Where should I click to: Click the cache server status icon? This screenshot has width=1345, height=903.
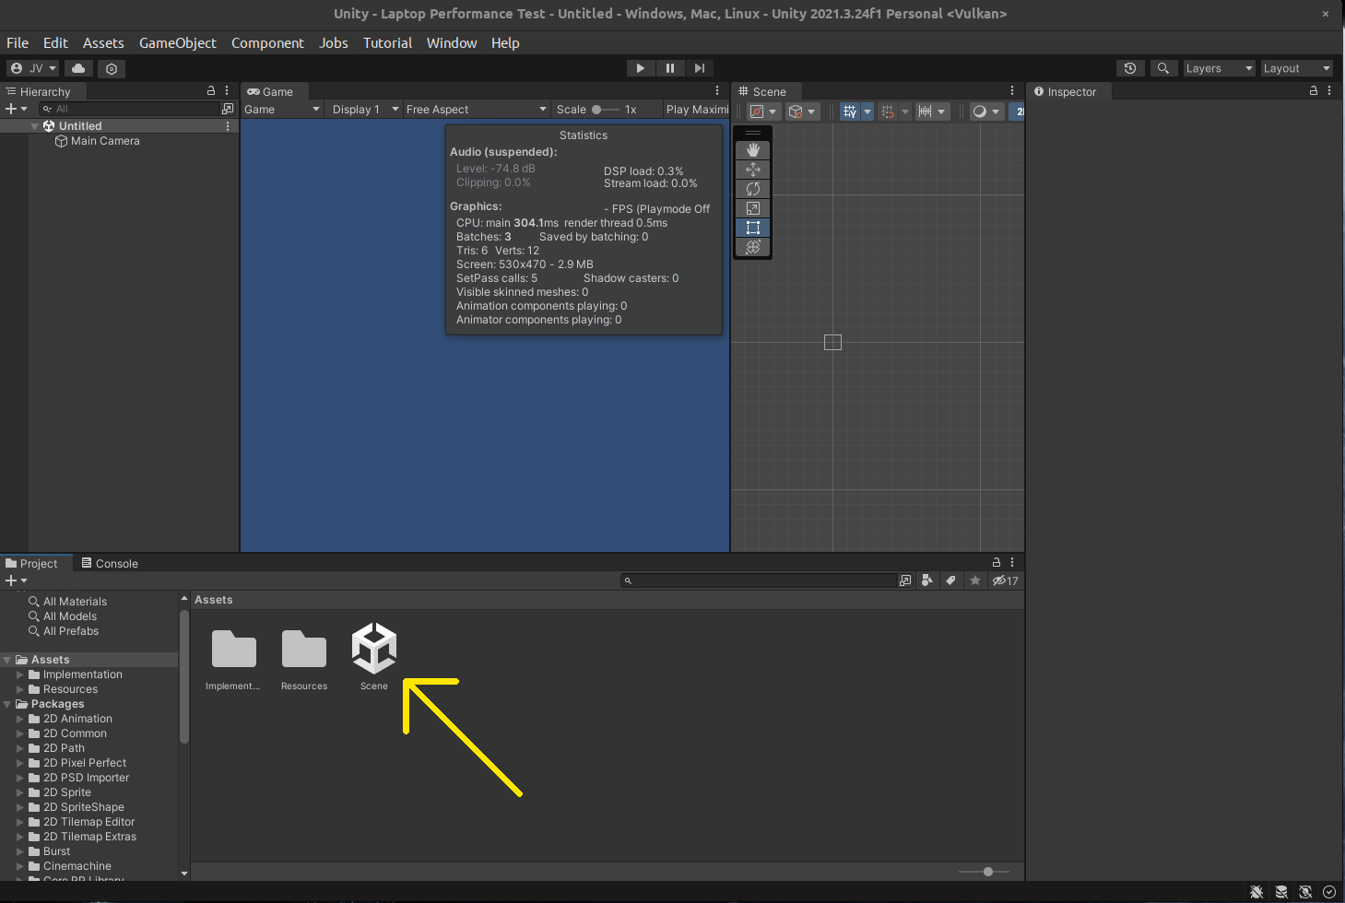coord(1281,892)
